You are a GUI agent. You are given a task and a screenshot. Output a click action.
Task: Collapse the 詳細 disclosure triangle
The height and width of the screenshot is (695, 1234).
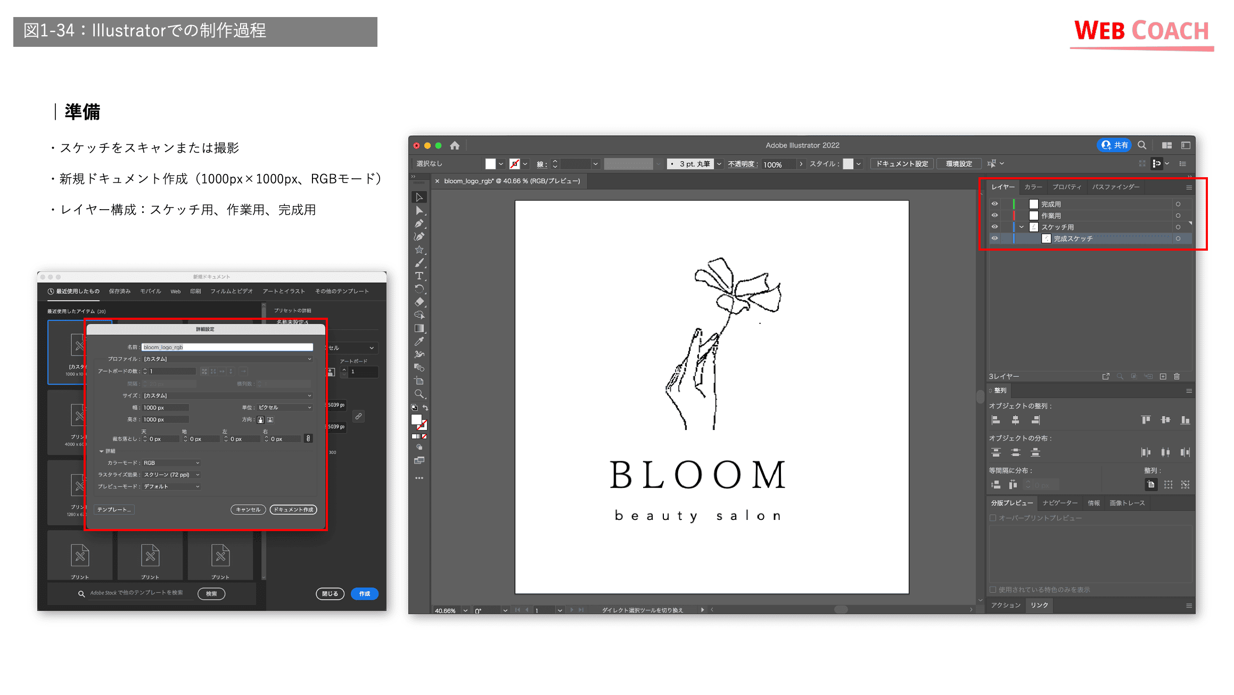point(101,451)
